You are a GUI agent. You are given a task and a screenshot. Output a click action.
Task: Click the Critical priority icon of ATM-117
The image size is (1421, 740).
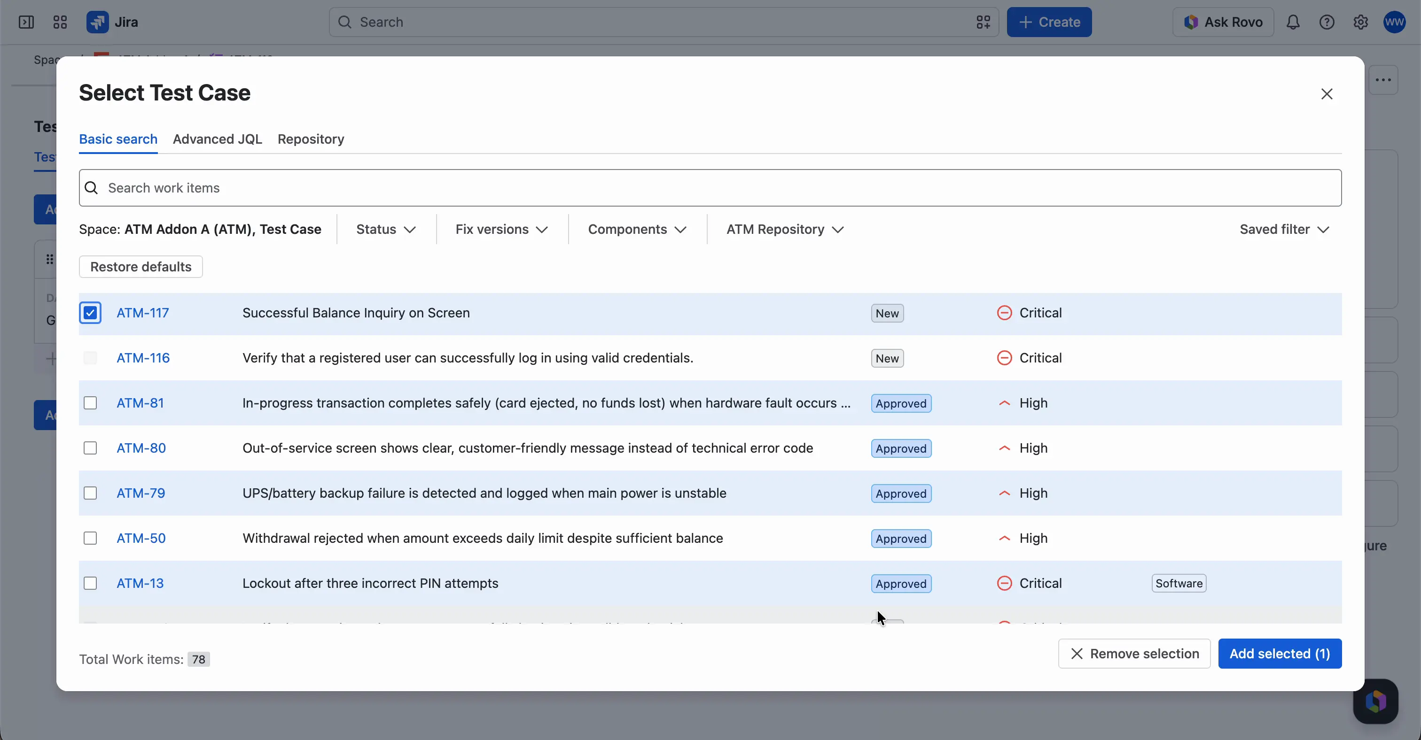[1005, 313]
